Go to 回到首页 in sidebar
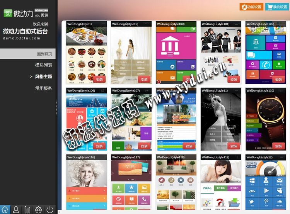The width and height of the screenshot is (290, 214). pyautogui.click(x=44, y=54)
